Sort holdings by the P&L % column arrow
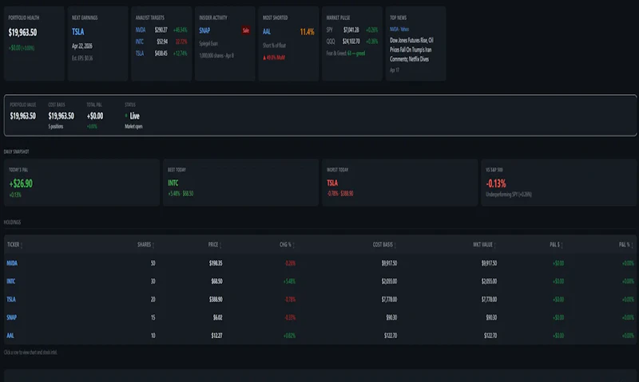639x382 pixels. coord(632,245)
